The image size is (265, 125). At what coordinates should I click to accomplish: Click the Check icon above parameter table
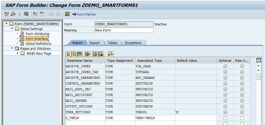pos(111,54)
